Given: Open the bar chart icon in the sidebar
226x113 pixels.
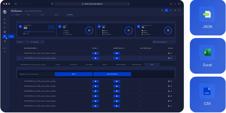Looking at the screenshot, I should (5, 41).
